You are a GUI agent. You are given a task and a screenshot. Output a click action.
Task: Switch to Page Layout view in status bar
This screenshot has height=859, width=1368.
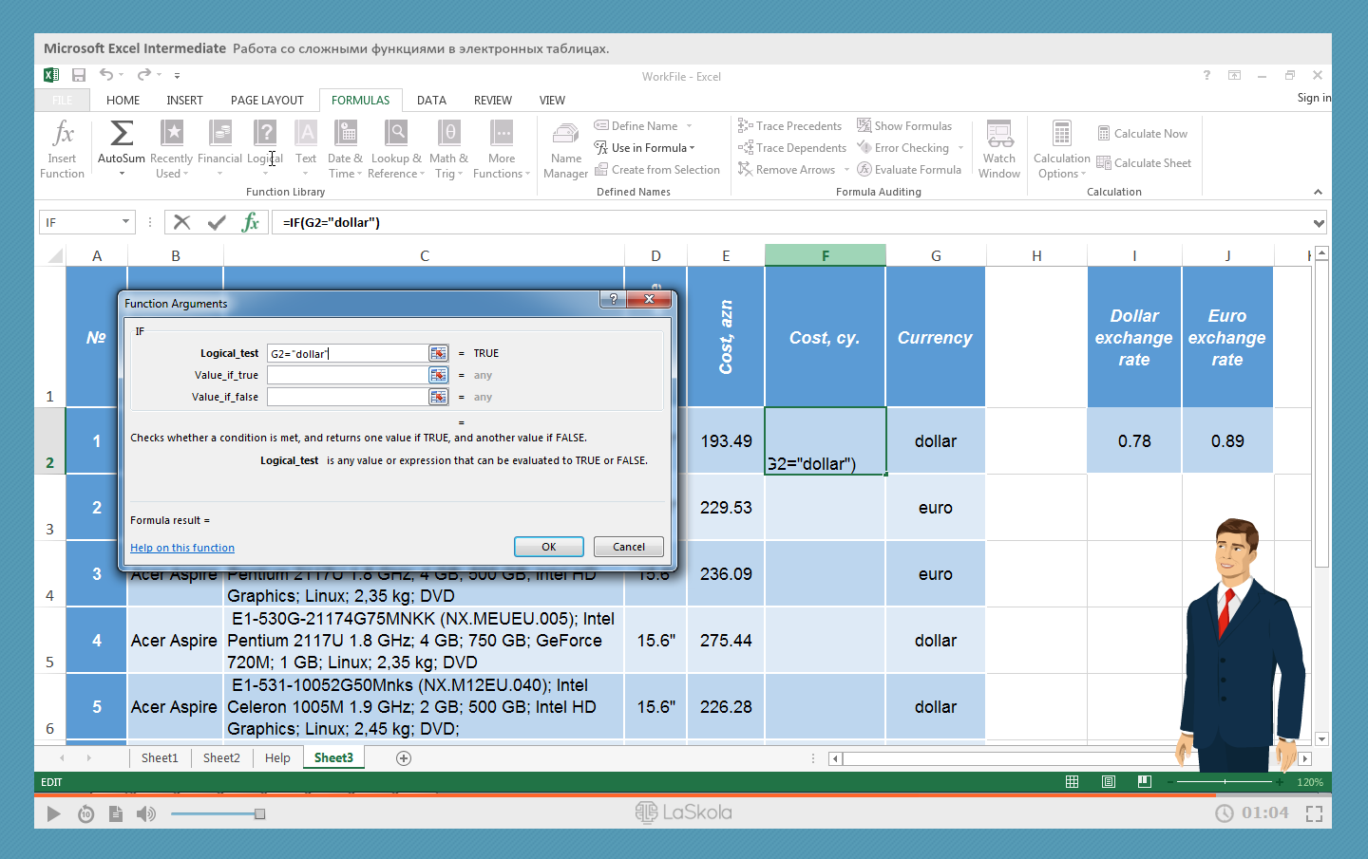coord(1109,782)
